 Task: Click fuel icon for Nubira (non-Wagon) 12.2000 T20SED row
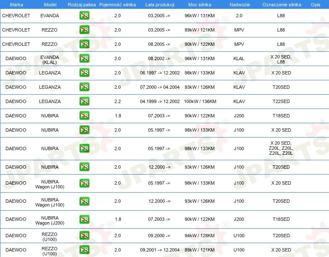pos(84,167)
